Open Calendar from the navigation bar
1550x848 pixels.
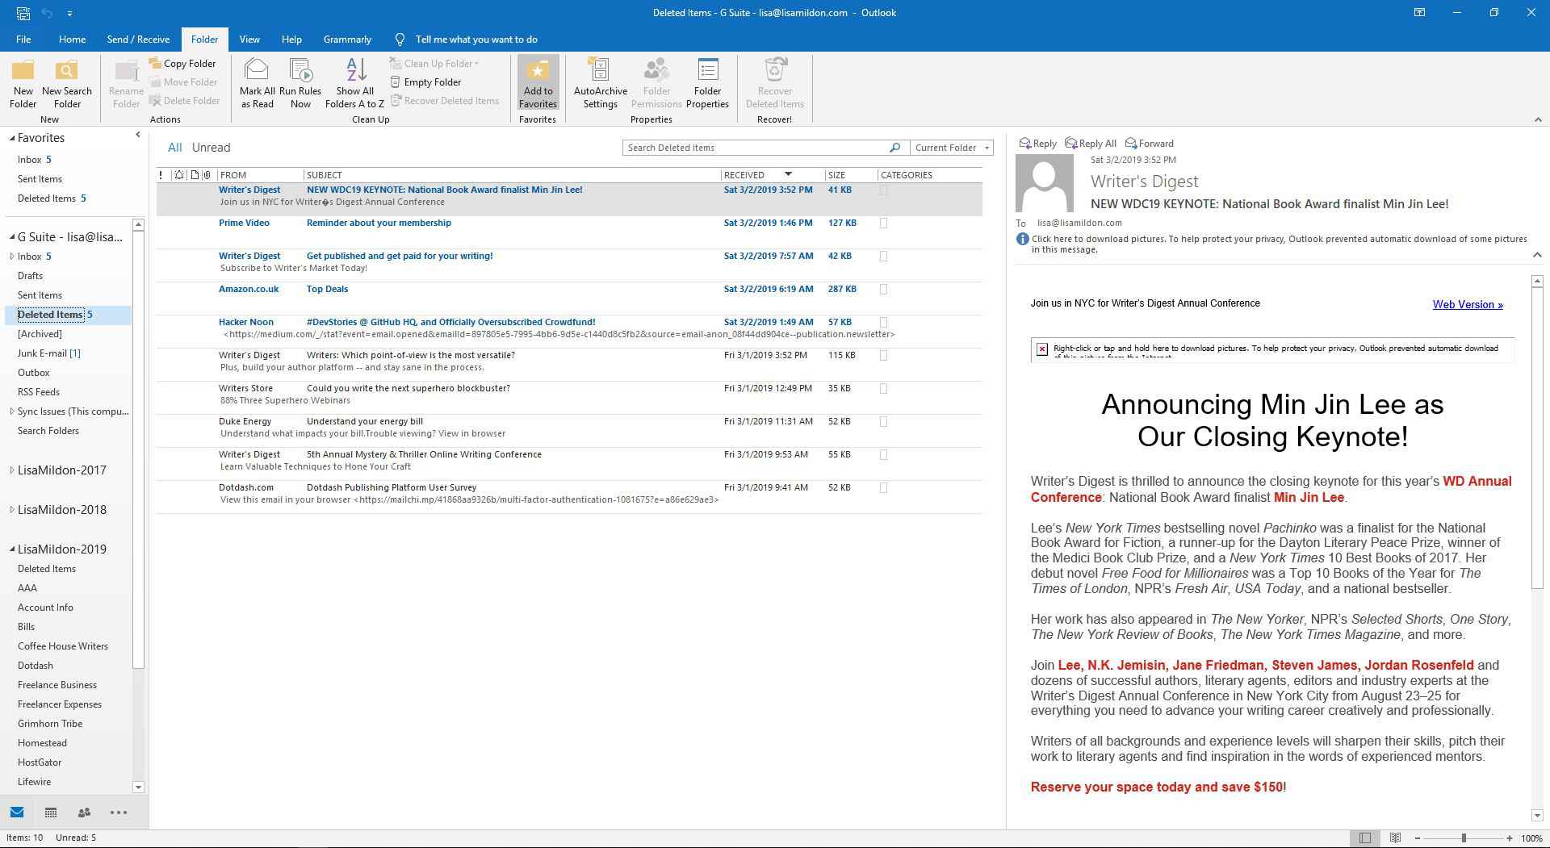50,812
